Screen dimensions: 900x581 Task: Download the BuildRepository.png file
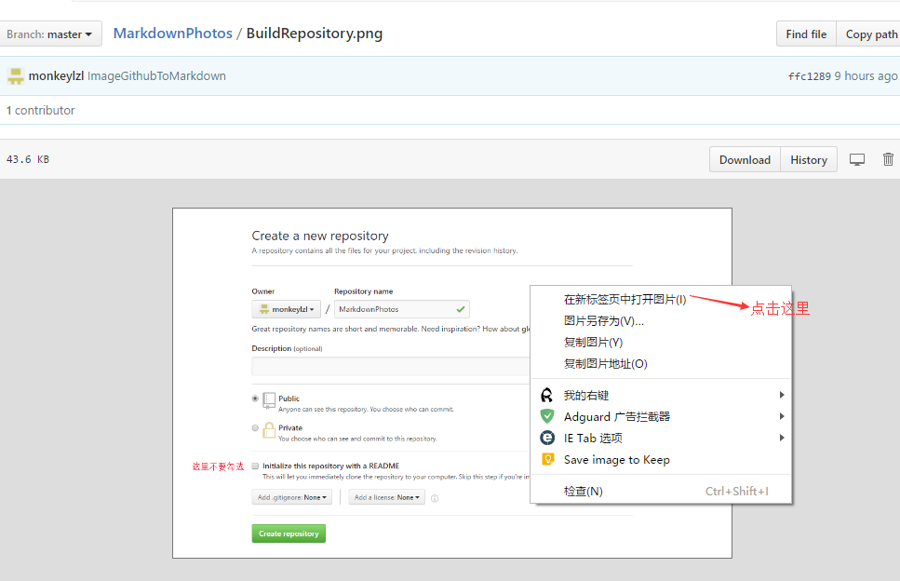click(745, 159)
